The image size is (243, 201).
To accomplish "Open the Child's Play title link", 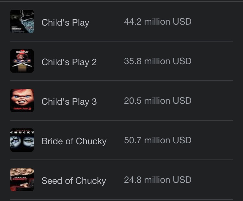I will (65, 23).
